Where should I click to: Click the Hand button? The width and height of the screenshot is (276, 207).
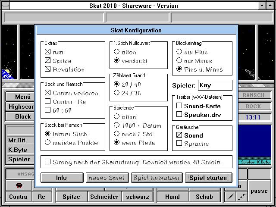pyautogui.click(x=172, y=197)
